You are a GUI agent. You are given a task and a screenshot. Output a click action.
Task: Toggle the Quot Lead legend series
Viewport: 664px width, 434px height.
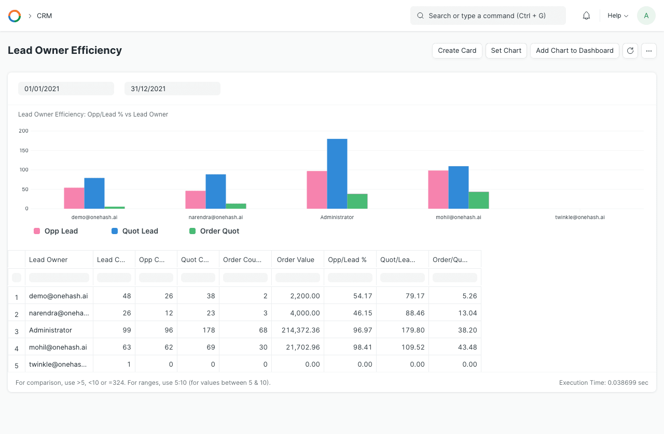[x=135, y=231]
